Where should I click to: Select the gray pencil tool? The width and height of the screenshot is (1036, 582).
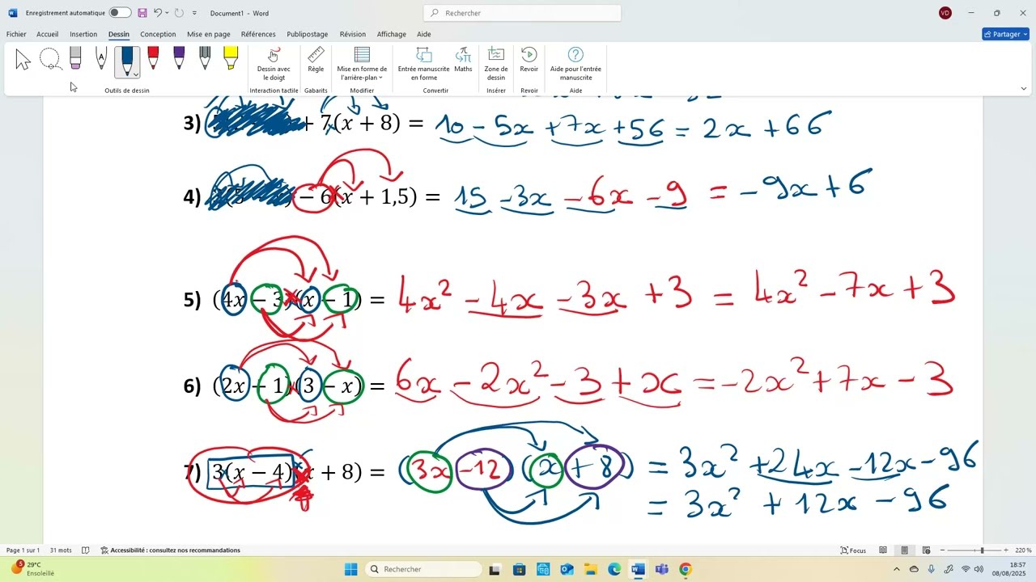click(205, 58)
